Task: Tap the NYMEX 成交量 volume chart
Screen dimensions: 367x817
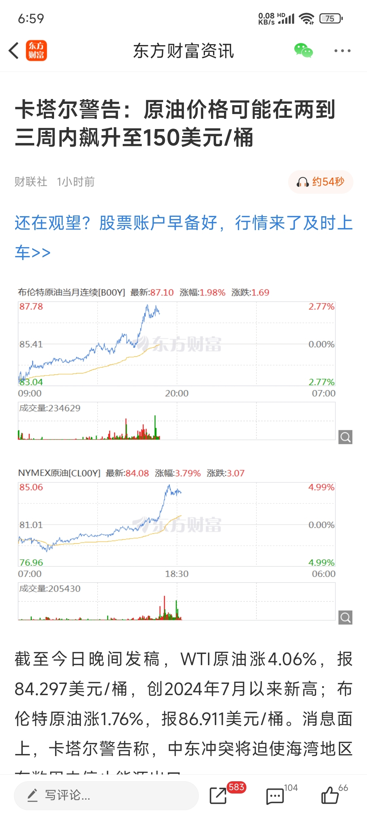Action: point(177,602)
